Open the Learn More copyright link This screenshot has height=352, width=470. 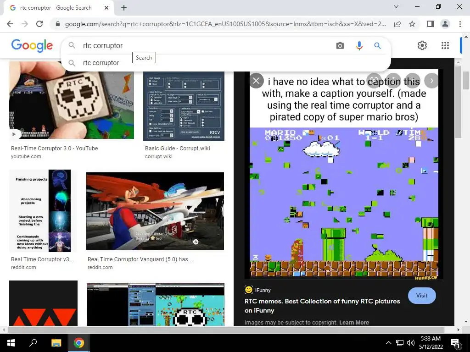[354, 322]
